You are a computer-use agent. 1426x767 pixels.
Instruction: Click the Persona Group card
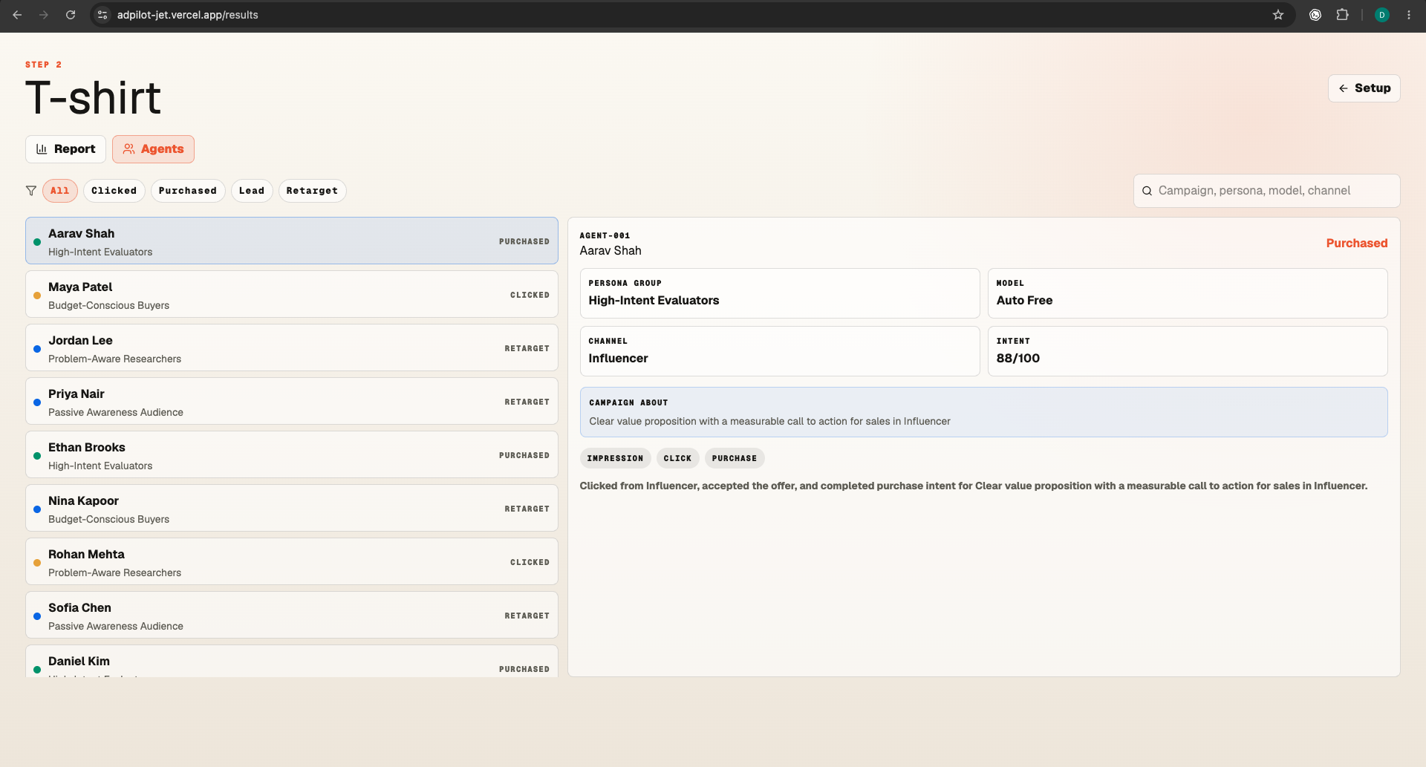point(780,293)
